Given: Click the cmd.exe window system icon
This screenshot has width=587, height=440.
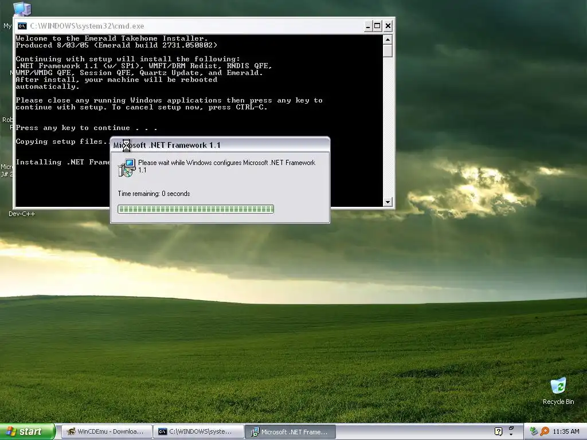Looking at the screenshot, I should click(x=22, y=26).
